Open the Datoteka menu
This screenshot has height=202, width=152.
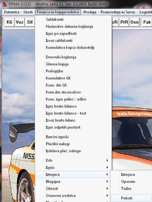[12, 12]
